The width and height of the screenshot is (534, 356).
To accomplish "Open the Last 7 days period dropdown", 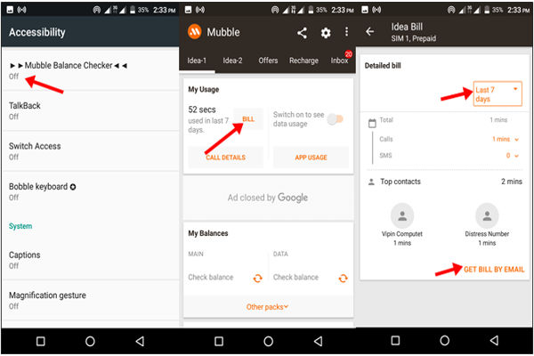I will tap(498, 94).
